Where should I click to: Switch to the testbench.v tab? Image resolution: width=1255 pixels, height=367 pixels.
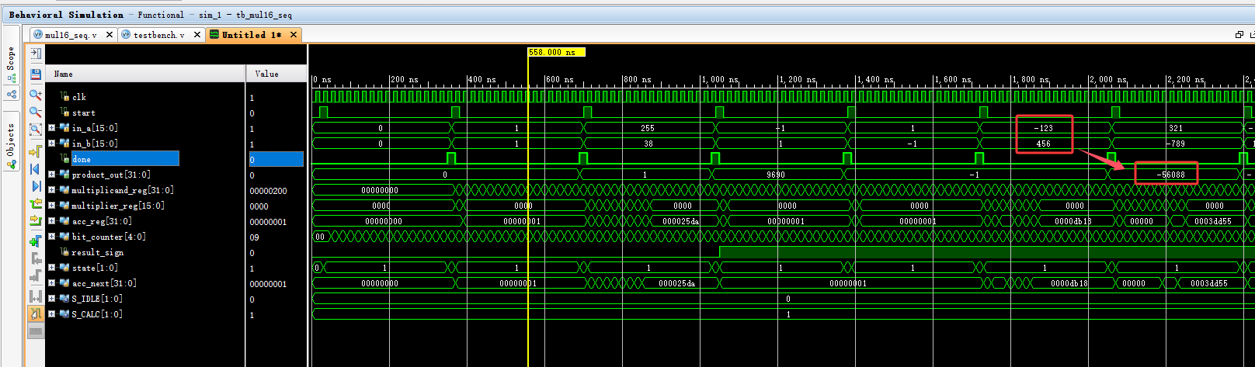[x=158, y=35]
